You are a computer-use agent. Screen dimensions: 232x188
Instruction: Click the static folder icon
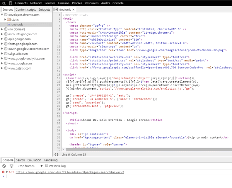tap(9, 19)
